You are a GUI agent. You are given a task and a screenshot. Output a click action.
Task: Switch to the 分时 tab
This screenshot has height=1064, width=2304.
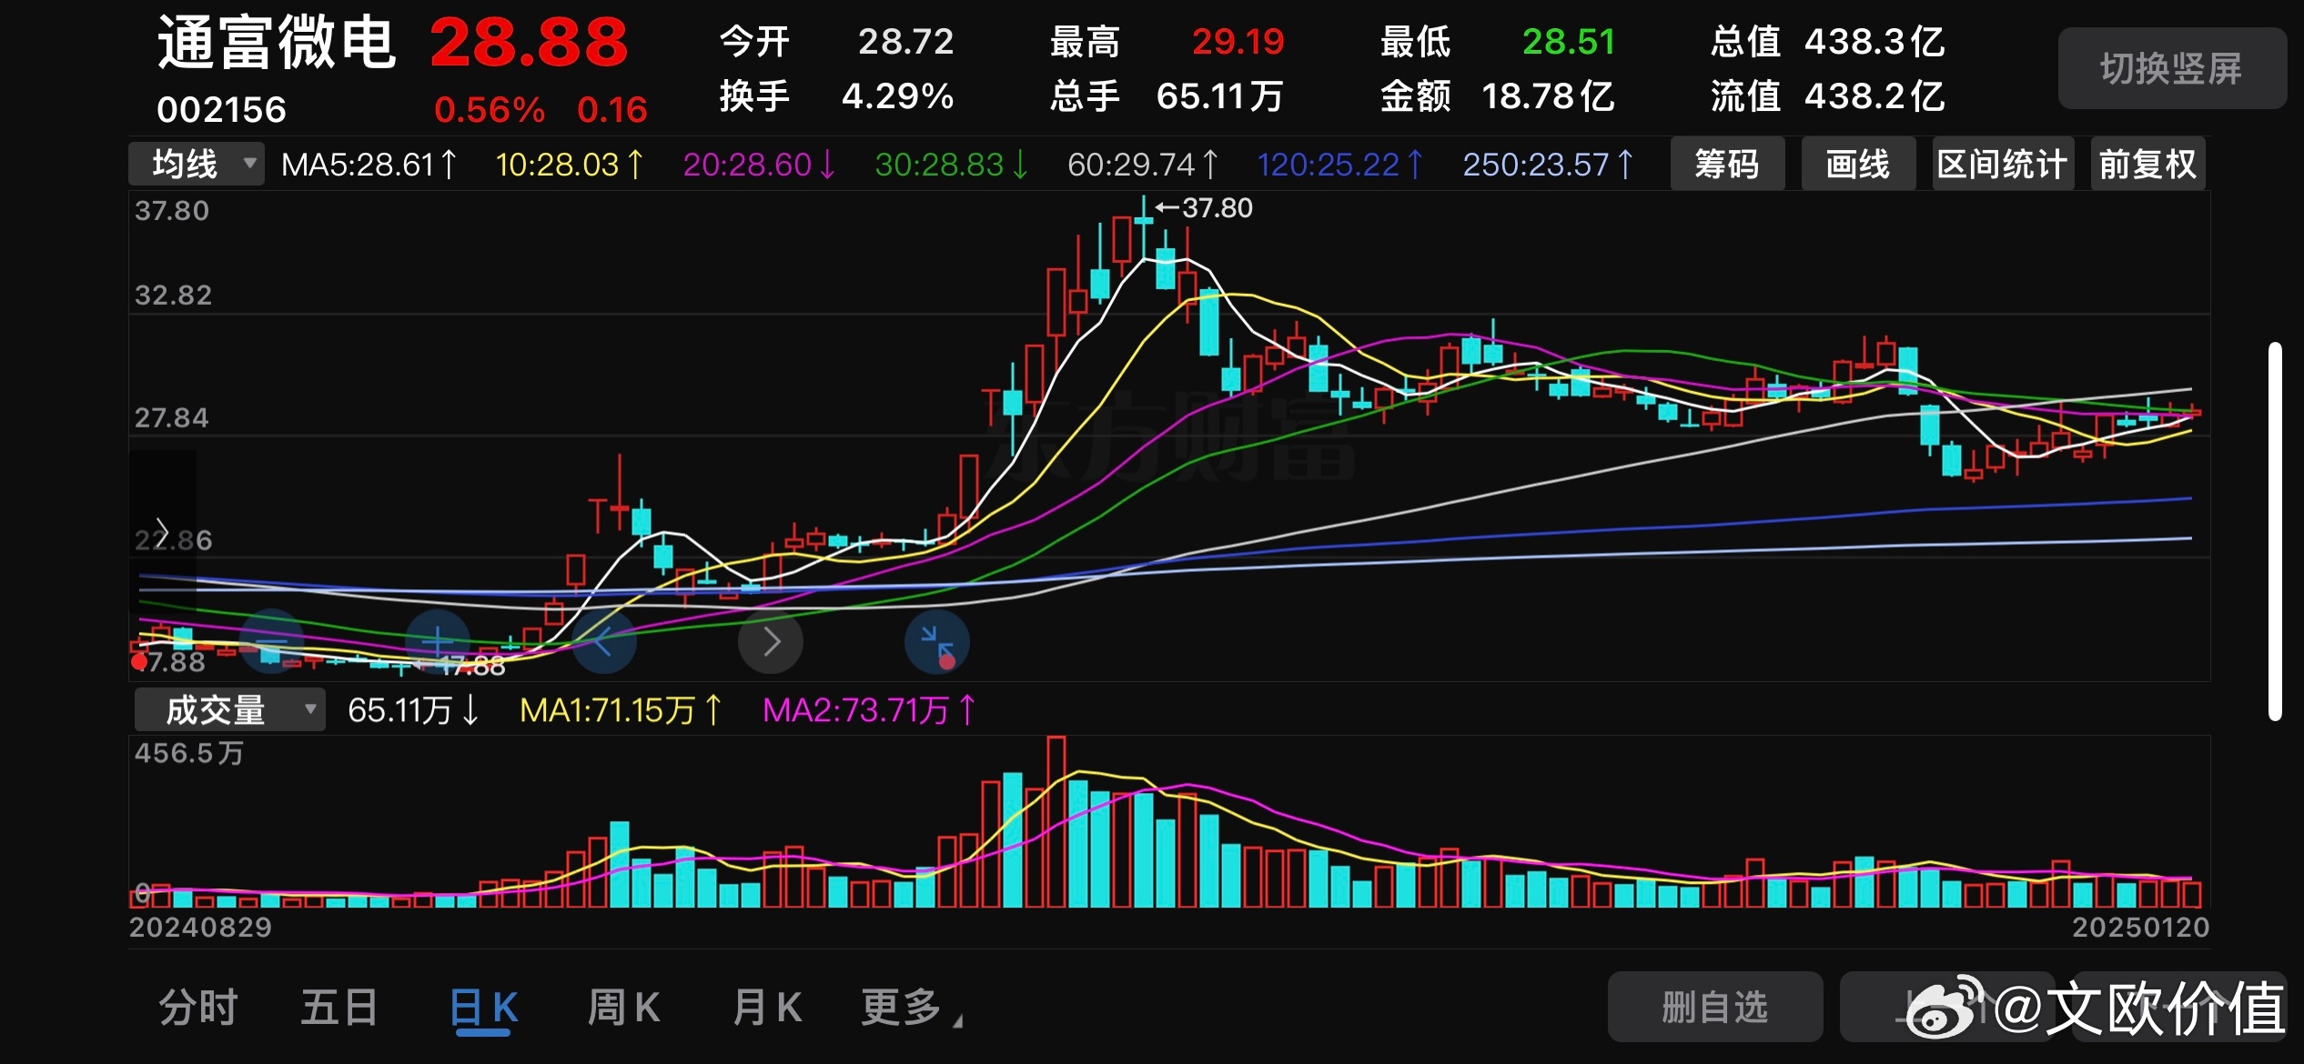pos(198,1008)
